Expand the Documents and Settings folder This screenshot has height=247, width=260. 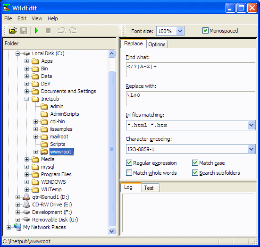click(26, 91)
